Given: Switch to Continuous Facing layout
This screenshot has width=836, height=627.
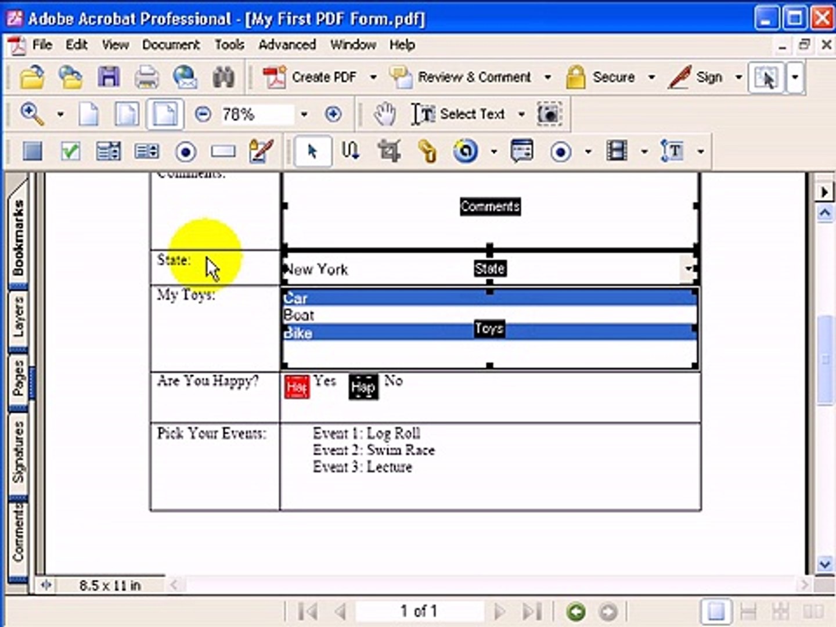Looking at the screenshot, I should point(780,611).
